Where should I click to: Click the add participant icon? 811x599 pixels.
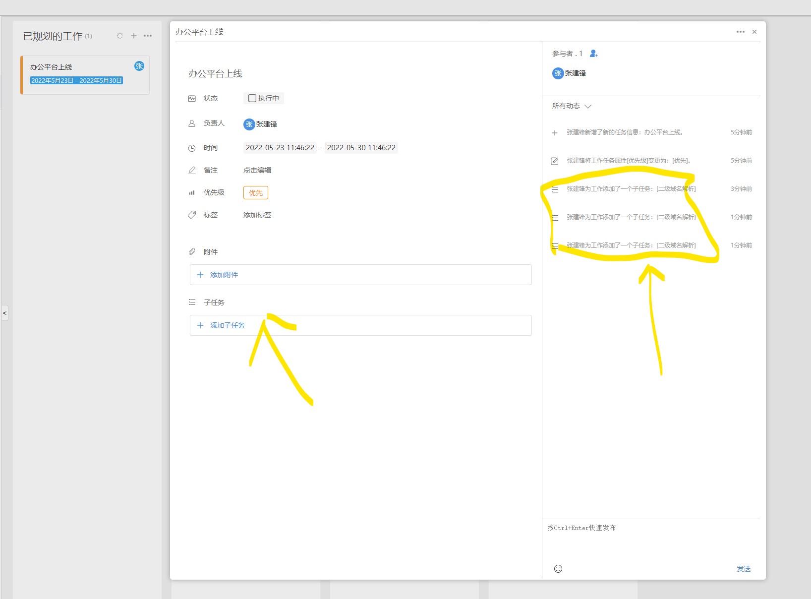pyautogui.click(x=593, y=54)
